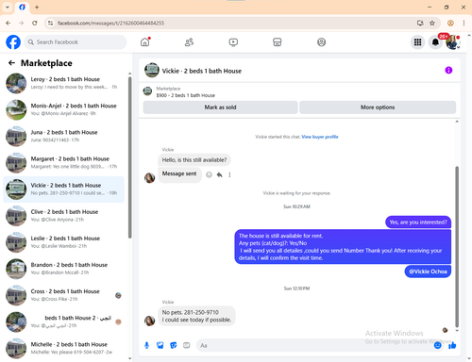The width and height of the screenshot is (472, 362).
Task: Choose a sticker icon
Action: click(x=174, y=345)
